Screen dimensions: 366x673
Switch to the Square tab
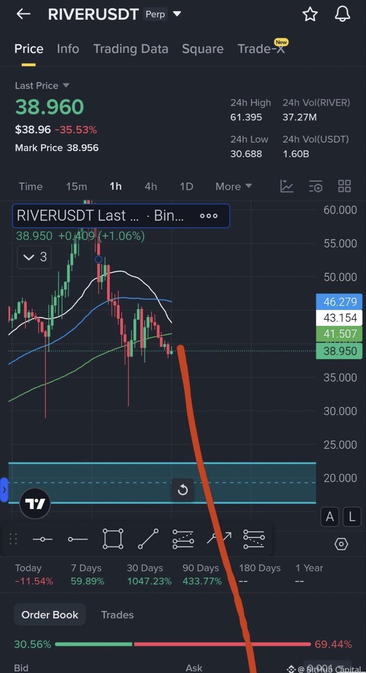point(203,49)
